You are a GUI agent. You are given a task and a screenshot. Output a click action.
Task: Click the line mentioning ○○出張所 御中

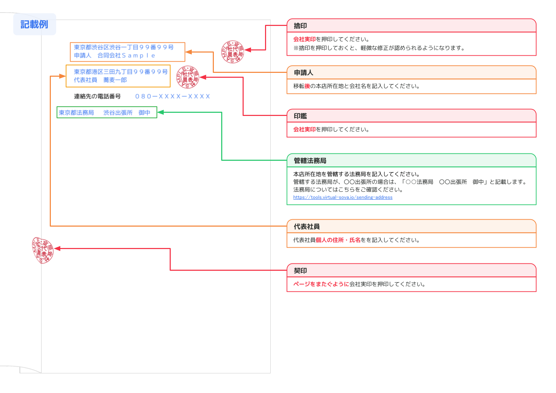tap(410, 182)
